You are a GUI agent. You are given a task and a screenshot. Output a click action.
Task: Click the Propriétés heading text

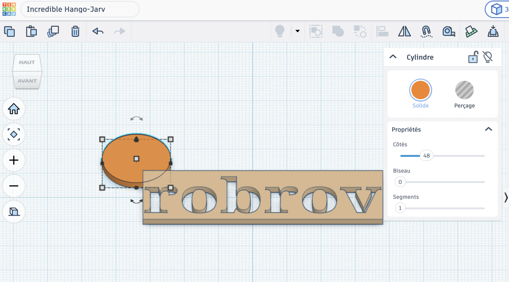pos(406,130)
